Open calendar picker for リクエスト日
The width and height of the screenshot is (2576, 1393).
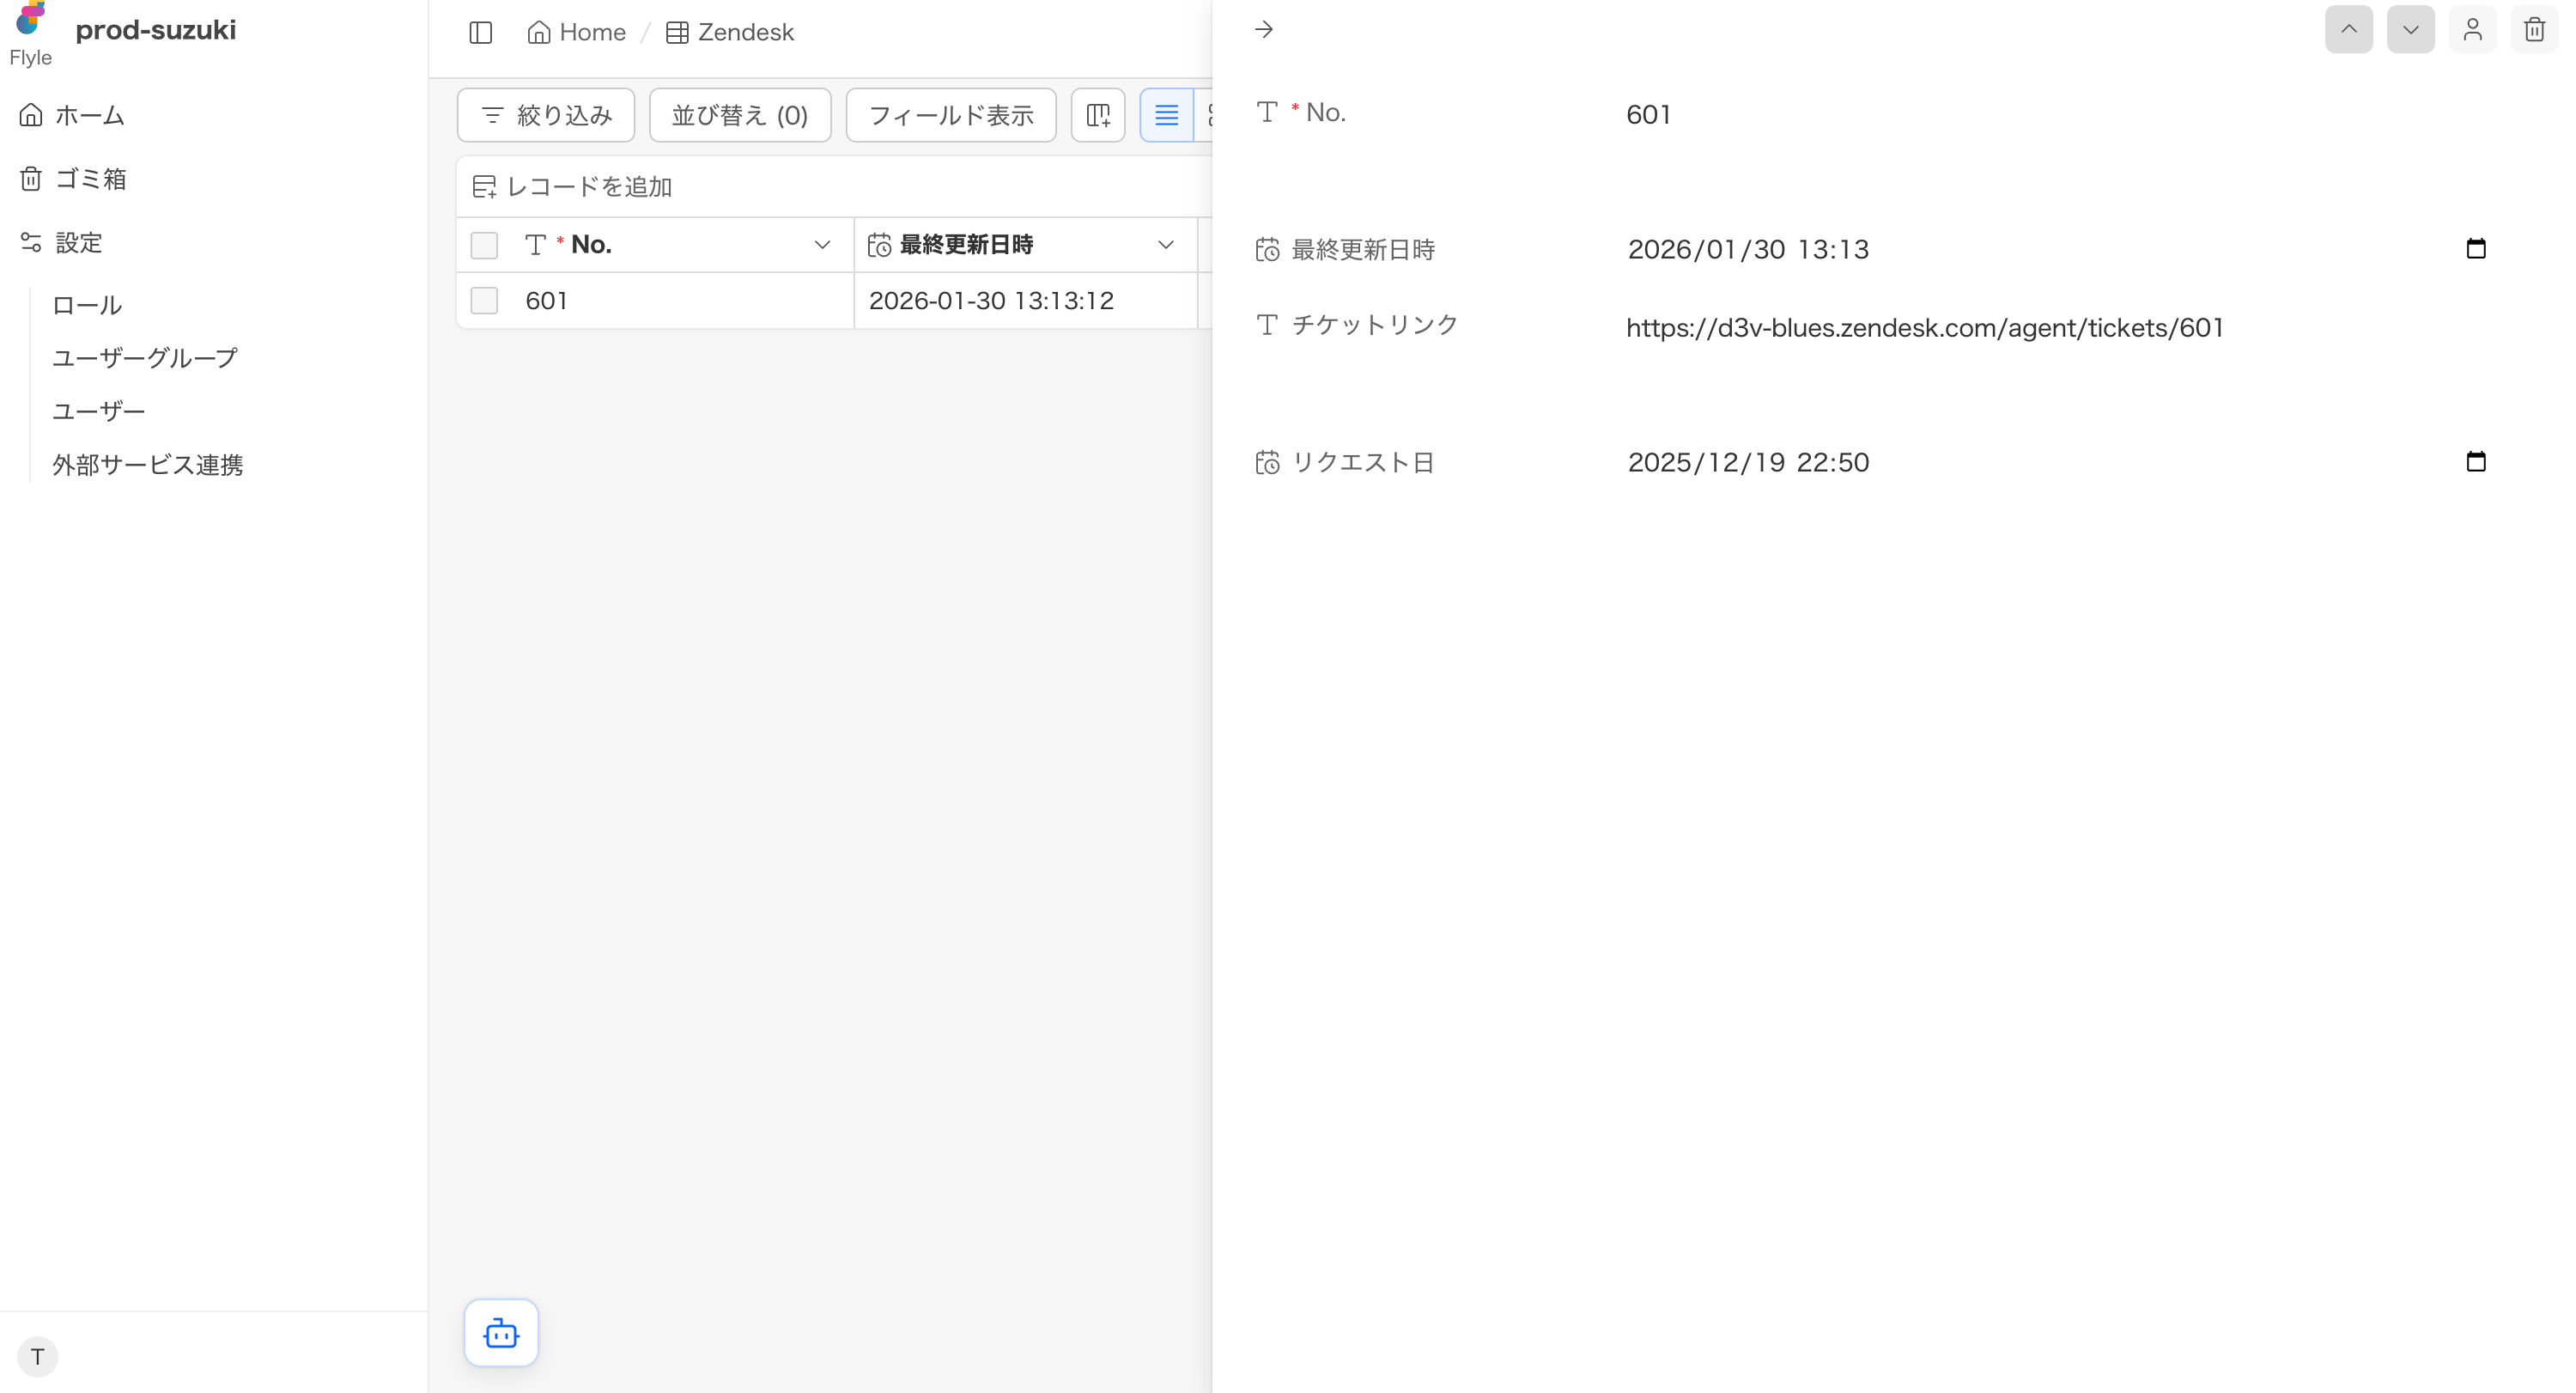2475,461
